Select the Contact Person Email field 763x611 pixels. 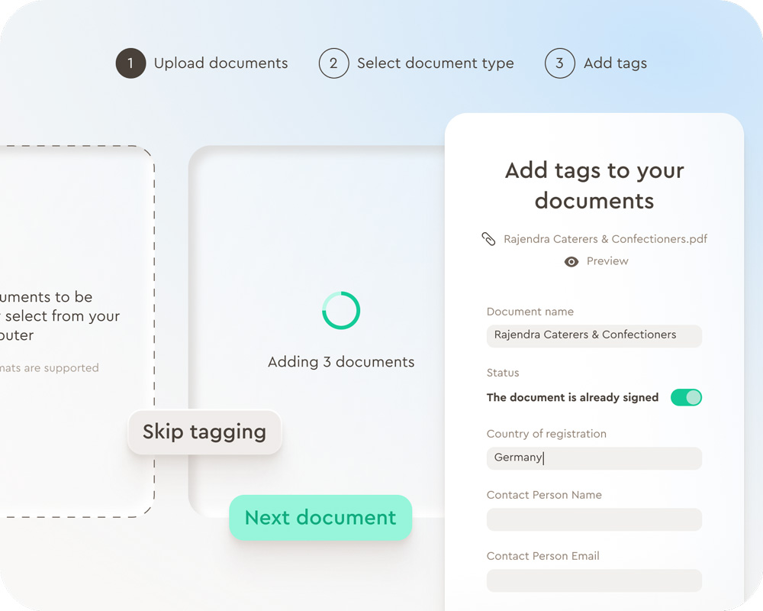point(594,580)
